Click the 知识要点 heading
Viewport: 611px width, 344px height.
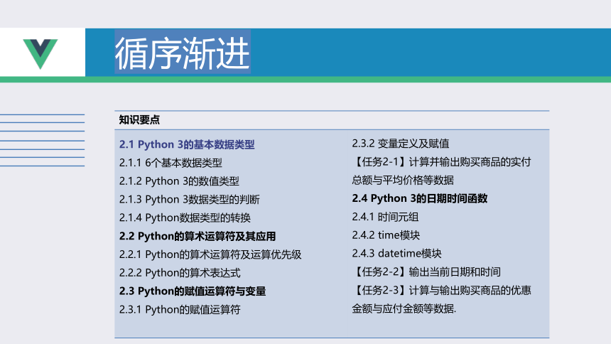pos(139,119)
